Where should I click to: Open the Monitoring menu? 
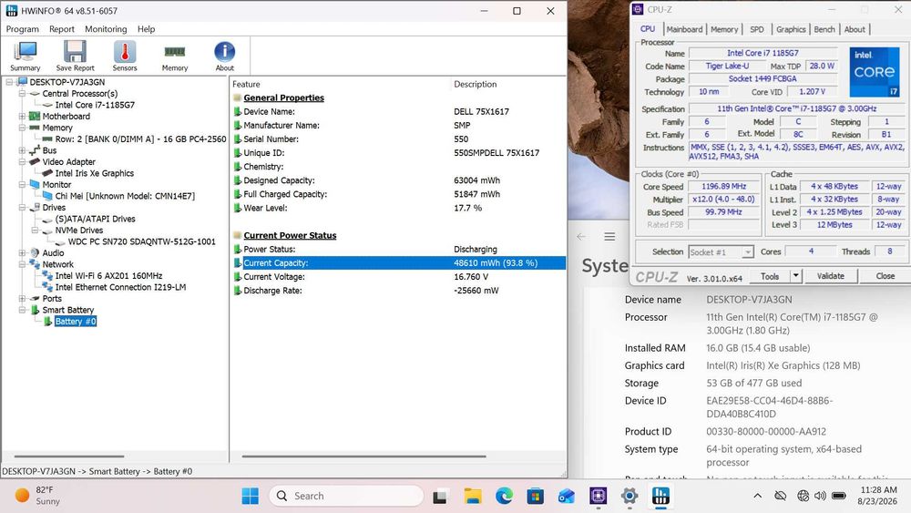pyautogui.click(x=106, y=29)
